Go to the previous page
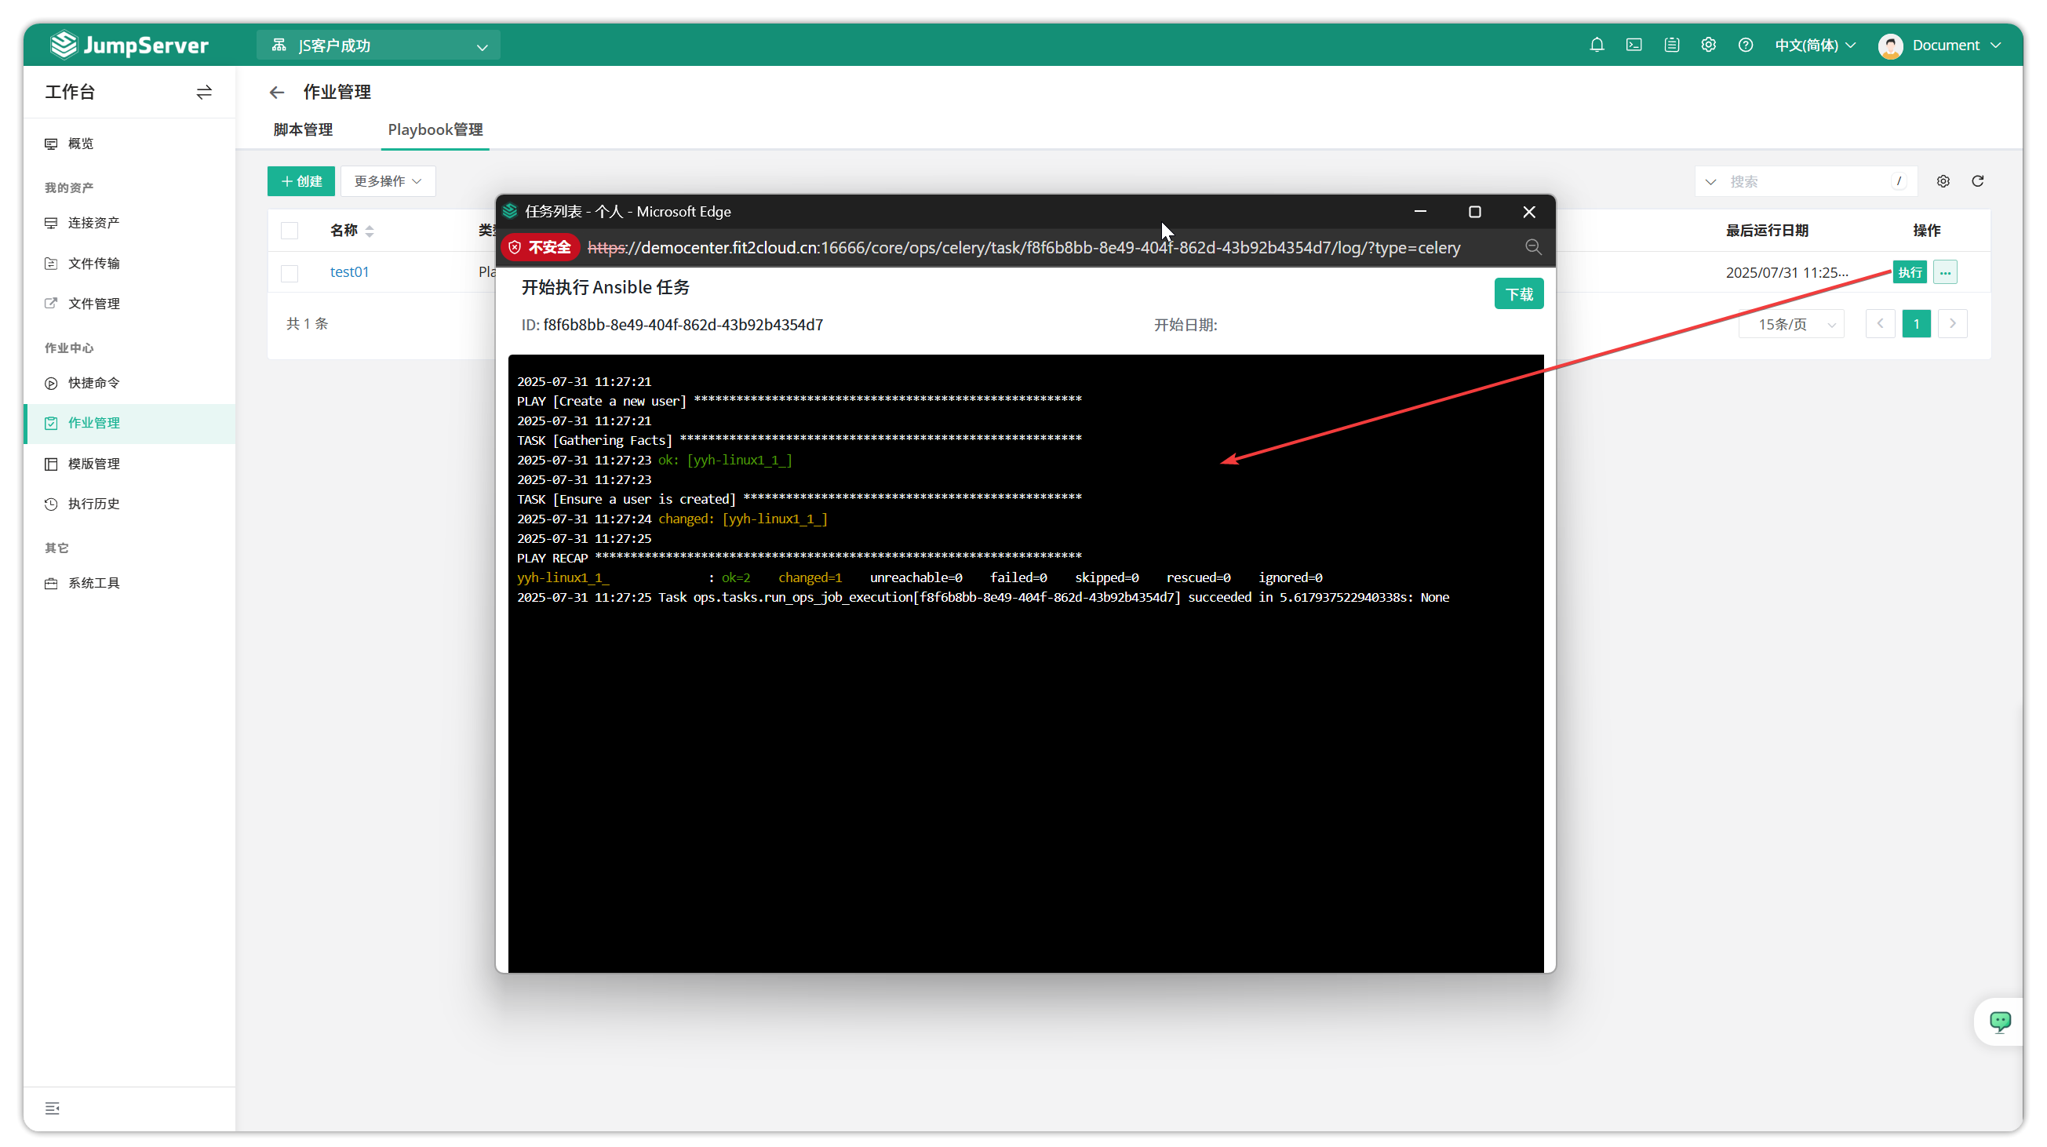 tap(1880, 323)
